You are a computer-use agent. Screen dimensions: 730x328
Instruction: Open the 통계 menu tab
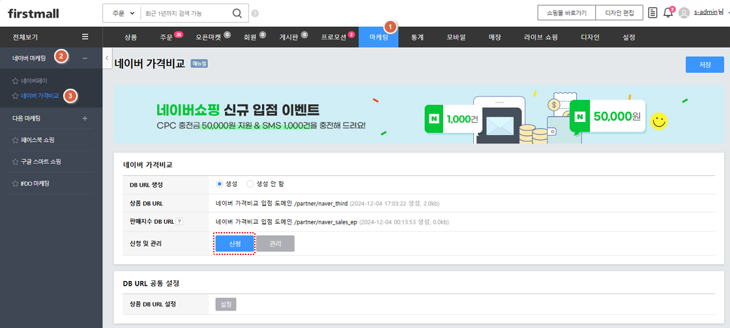pos(417,37)
